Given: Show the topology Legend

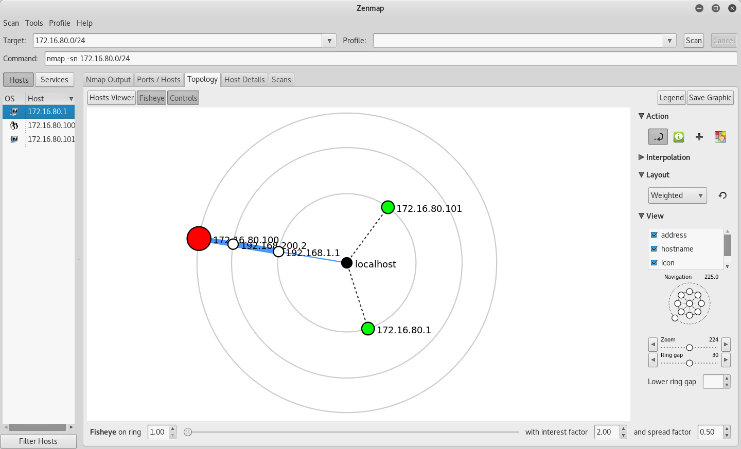Looking at the screenshot, I should pyautogui.click(x=672, y=98).
